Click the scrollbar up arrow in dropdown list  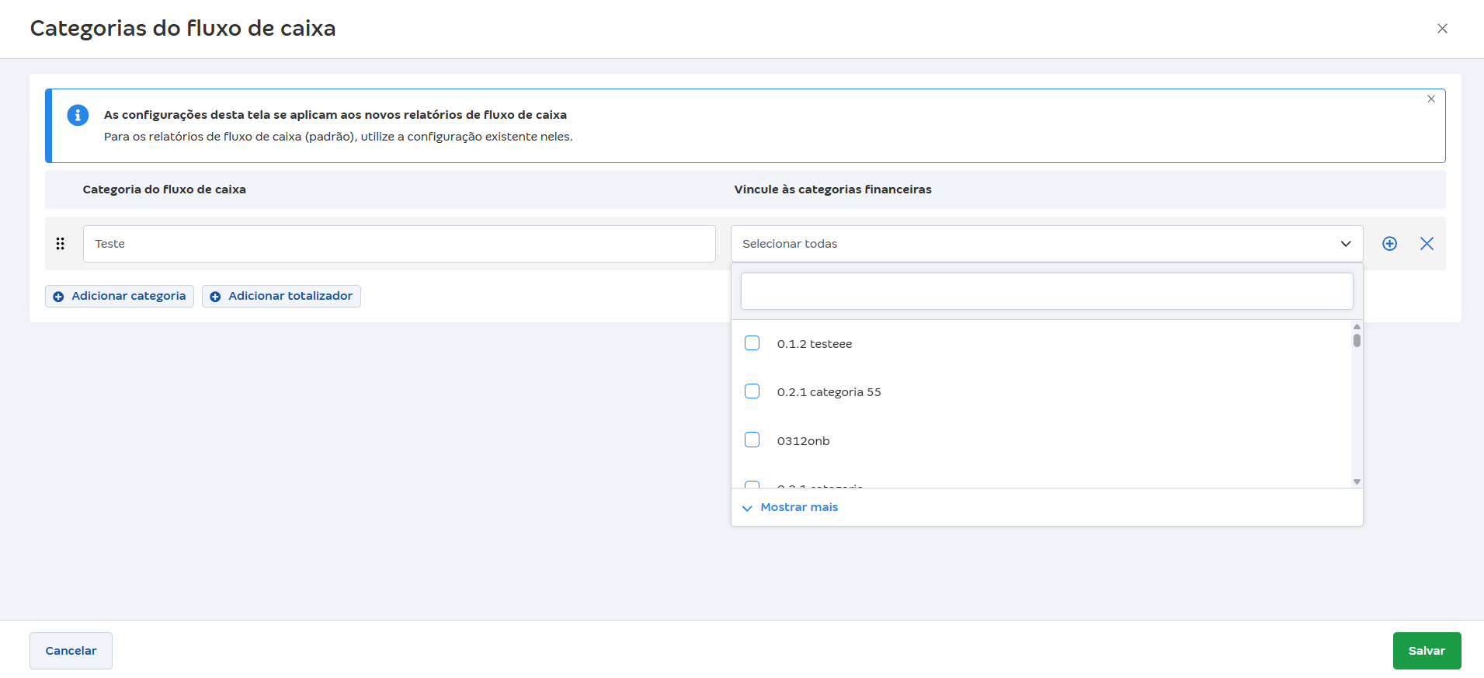(x=1357, y=327)
